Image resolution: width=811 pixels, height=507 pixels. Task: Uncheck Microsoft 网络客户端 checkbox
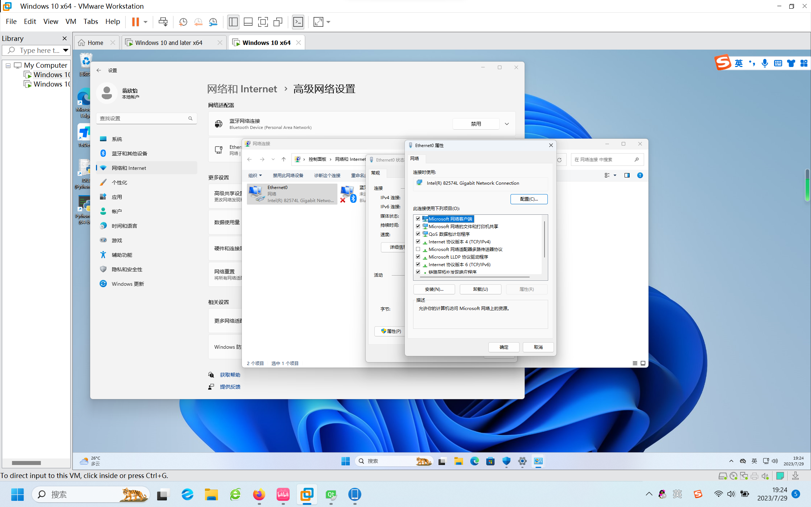tap(418, 219)
